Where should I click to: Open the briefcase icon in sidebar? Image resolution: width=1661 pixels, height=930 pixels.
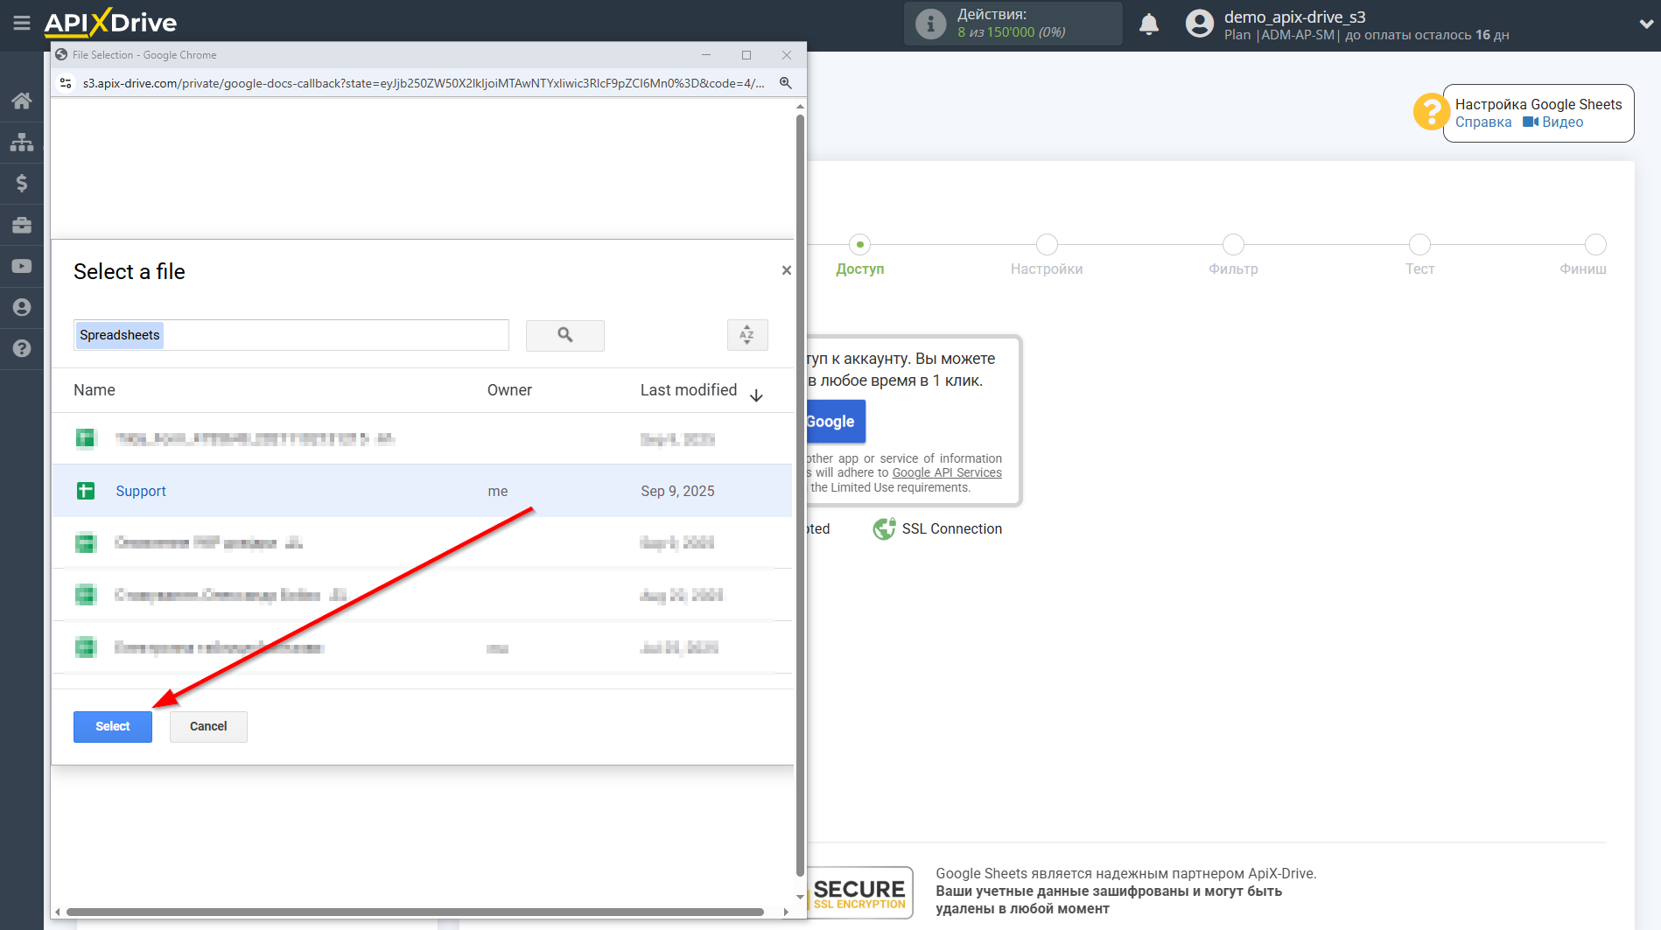coord(22,225)
